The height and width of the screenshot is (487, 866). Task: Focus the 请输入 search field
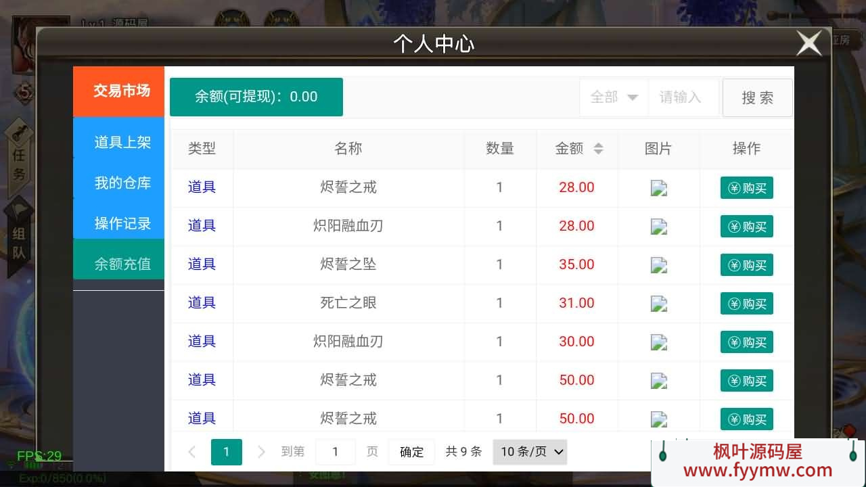coord(682,97)
